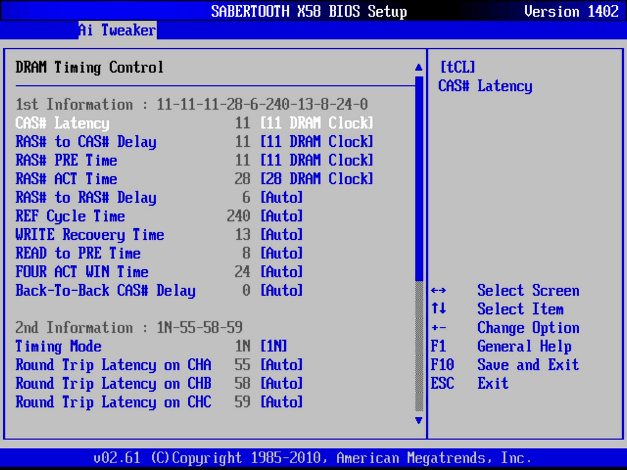
Task: Select Round Trip Latency on CHB label
Action: (x=113, y=384)
